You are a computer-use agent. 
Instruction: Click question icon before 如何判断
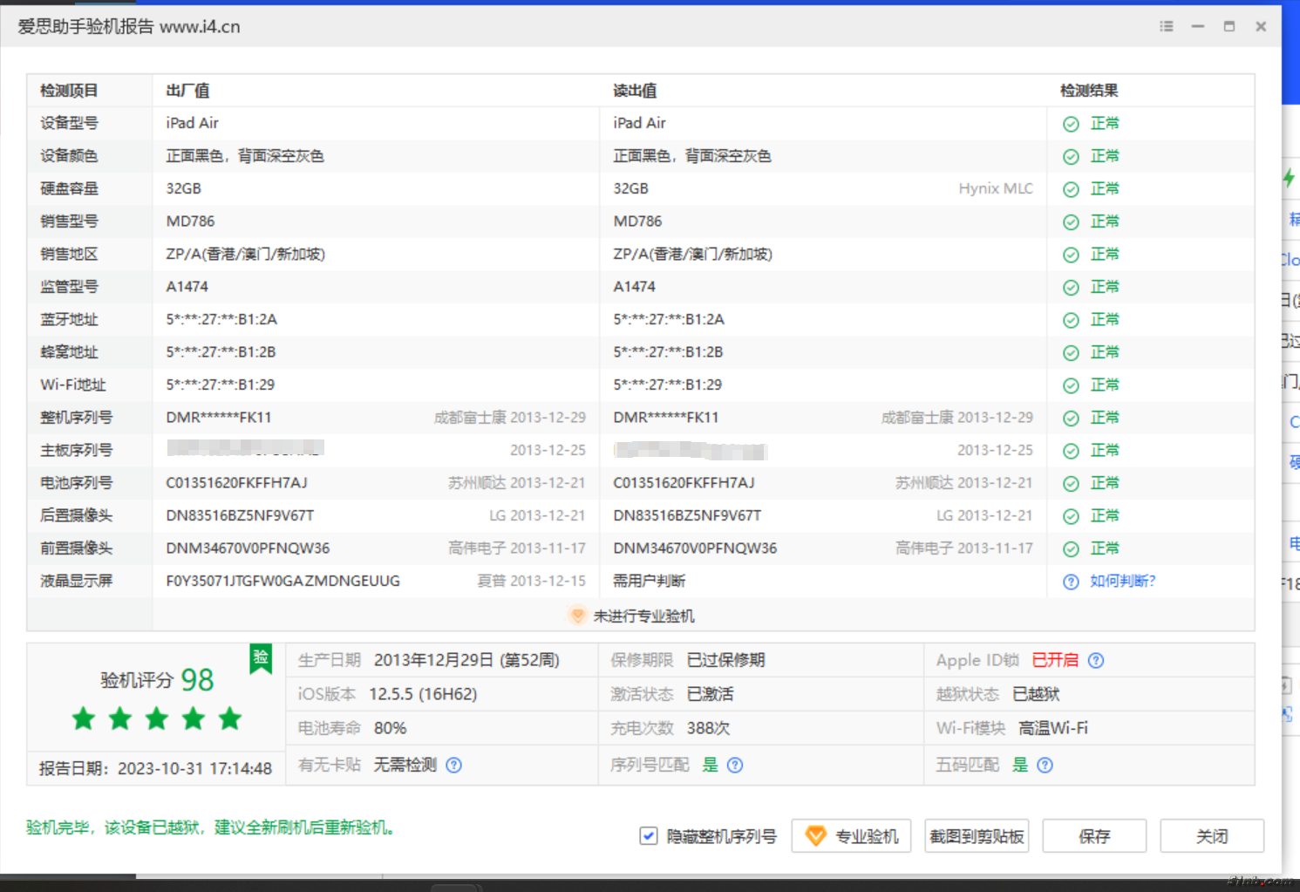1071,582
